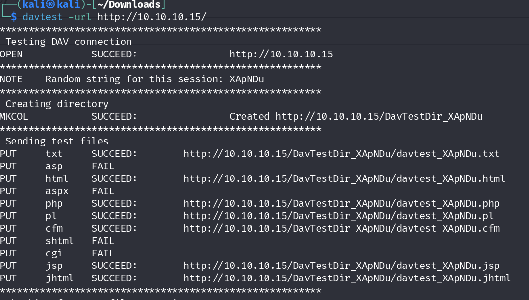The height and width of the screenshot is (300, 529).
Task: Click the kali skull symbol in prompt
Action: (x=51, y=5)
